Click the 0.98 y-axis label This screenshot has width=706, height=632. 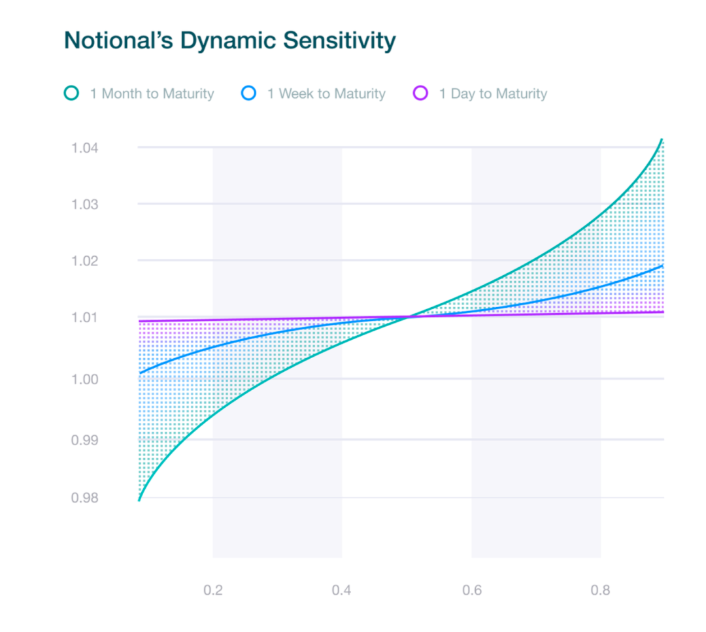click(x=85, y=498)
